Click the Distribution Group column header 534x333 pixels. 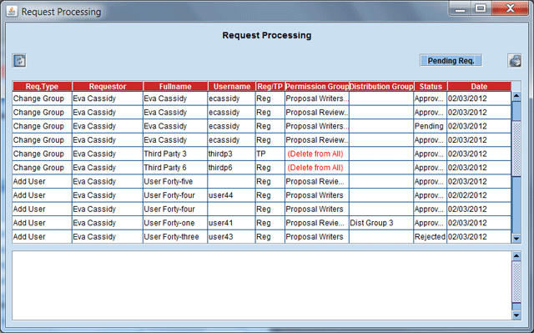tap(381, 87)
